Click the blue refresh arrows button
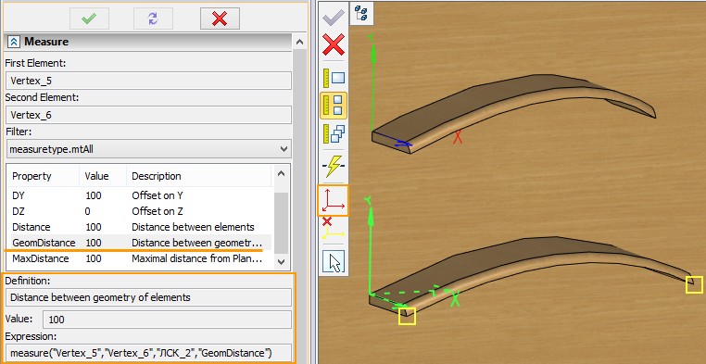The image size is (706, 364). [153, 19]
